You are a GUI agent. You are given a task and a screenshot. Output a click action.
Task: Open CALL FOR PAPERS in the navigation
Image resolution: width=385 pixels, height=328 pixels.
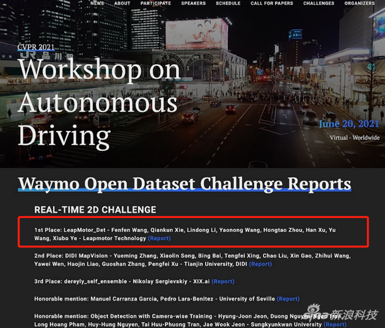[x=272, y=3]
